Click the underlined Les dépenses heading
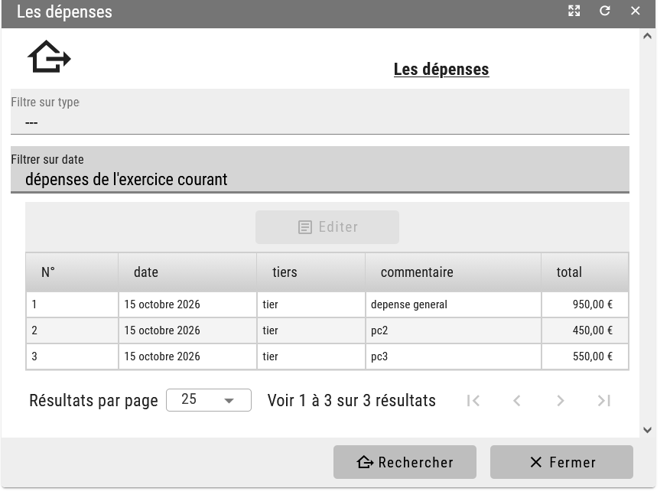 pyautogui.click(x=441, y=70)
